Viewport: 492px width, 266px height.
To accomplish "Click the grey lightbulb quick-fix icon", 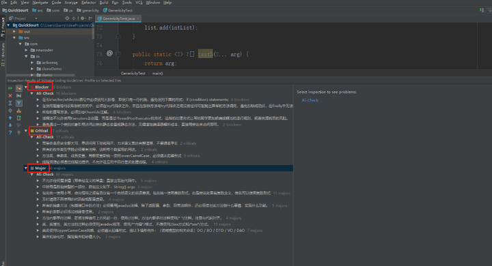I will click(x=19, y=133).
